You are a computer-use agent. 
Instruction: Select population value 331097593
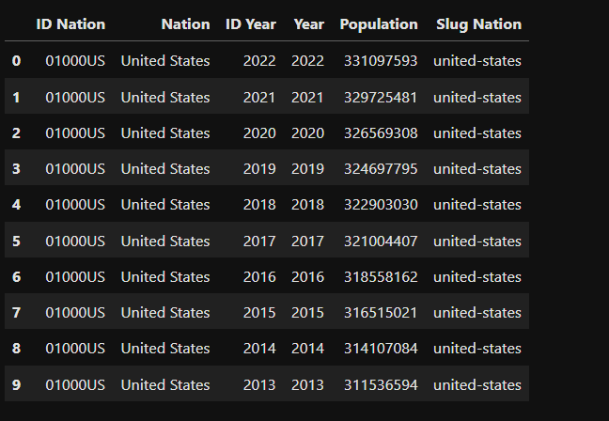click(x=381, y=61)
